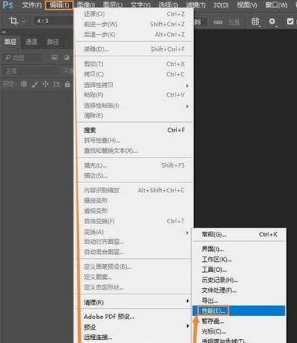
Task: Choose 剪切(T) menu item
Action: (134, 64)
